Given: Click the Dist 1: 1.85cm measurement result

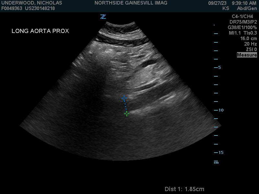Looking at the screenshot, I should (x=184, y=189).
